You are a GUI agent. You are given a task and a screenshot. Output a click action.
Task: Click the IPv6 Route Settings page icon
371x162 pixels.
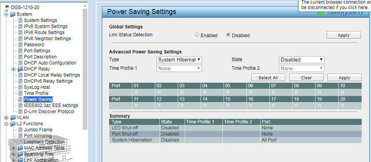(x=20, y=33)
